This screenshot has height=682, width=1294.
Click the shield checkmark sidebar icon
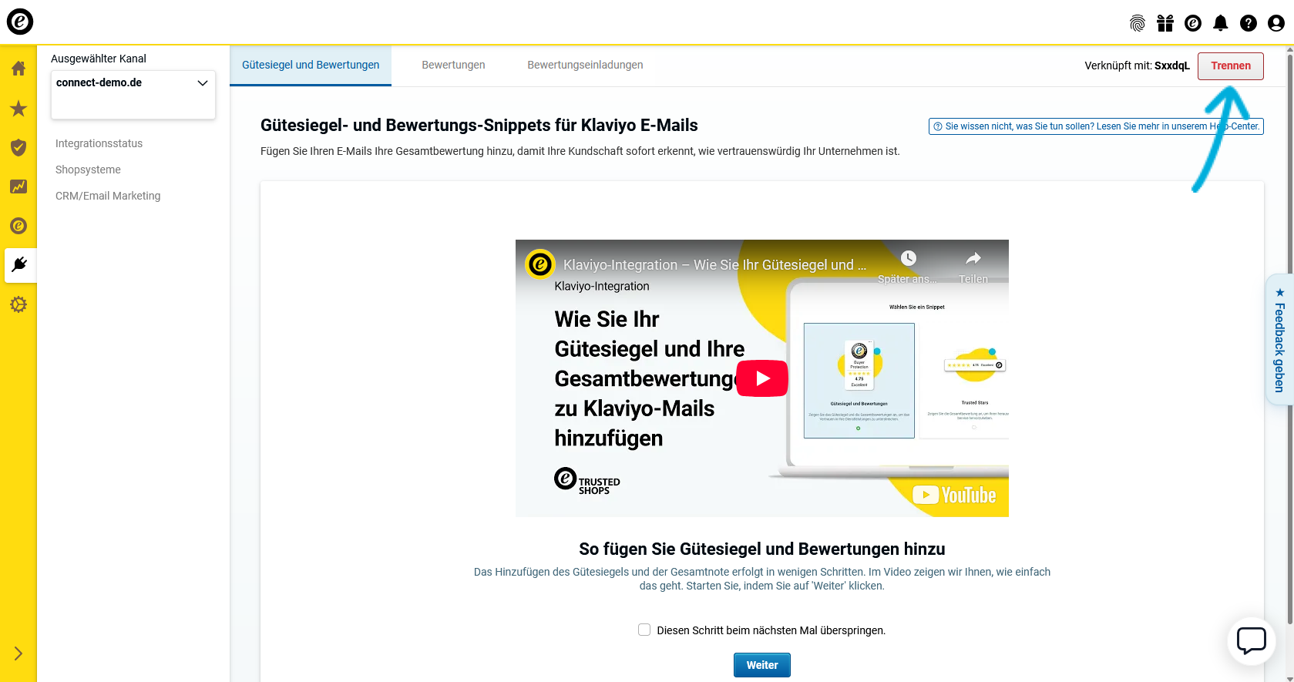18,147
